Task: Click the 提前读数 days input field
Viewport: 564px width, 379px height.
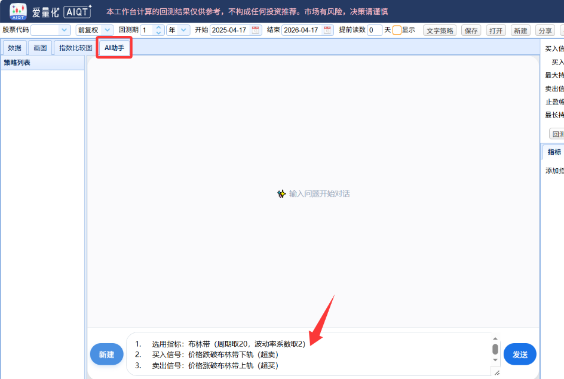Action: [x=375, y=30]
